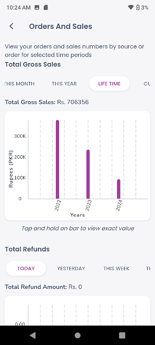
Task: Tap the Android back navigation button
Action: click(x=33, y=335)
